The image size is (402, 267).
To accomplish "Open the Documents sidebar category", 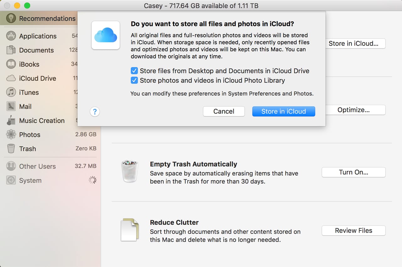I will pyautogui.click(x=36, y=50).
